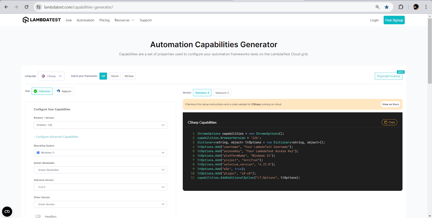This screenshot has width=432, height=218.
Task: Click the LambdaTest logo
Action: pos(42,20)
